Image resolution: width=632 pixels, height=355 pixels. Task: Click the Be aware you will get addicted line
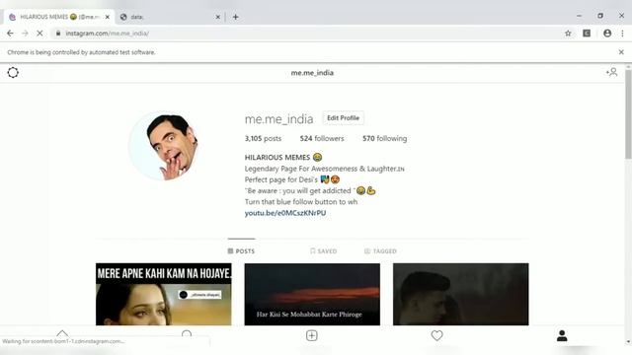click(x=310, y=190)
